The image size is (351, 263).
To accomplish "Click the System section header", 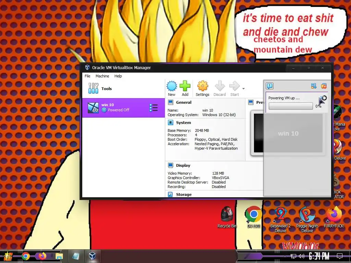I will (x=183, y=123).
